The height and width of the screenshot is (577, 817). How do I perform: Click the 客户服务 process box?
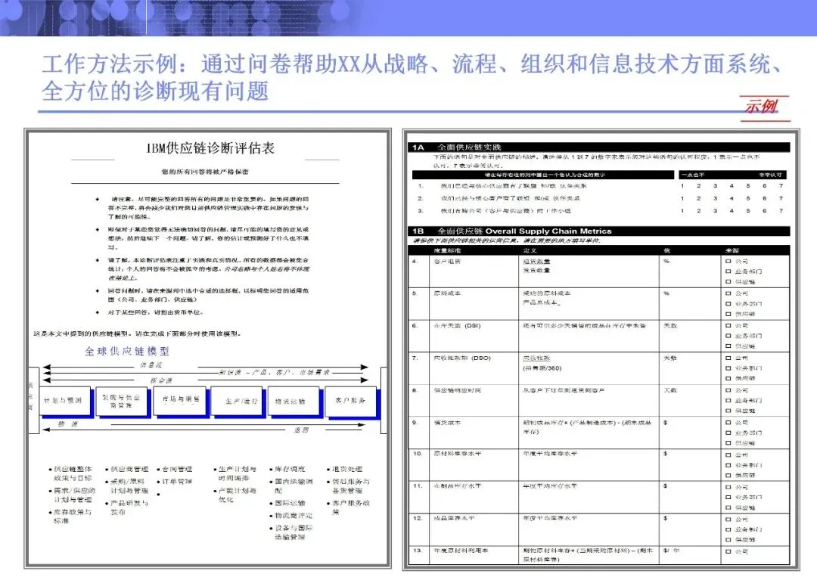pos(350,401)
